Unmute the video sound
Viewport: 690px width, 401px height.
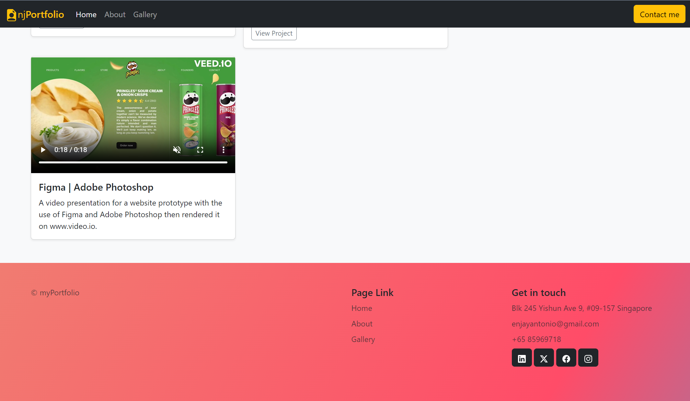pyautogui.click(x=177, y=150)
